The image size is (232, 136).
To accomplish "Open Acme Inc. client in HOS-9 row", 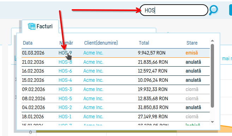I will point(93,53).
